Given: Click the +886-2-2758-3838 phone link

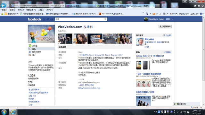Looking at the screenshot, I should [86, 85].
